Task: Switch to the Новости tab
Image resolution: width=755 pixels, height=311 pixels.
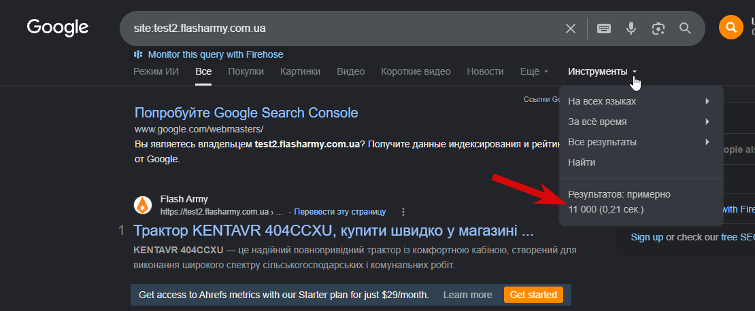Action: 485,71
